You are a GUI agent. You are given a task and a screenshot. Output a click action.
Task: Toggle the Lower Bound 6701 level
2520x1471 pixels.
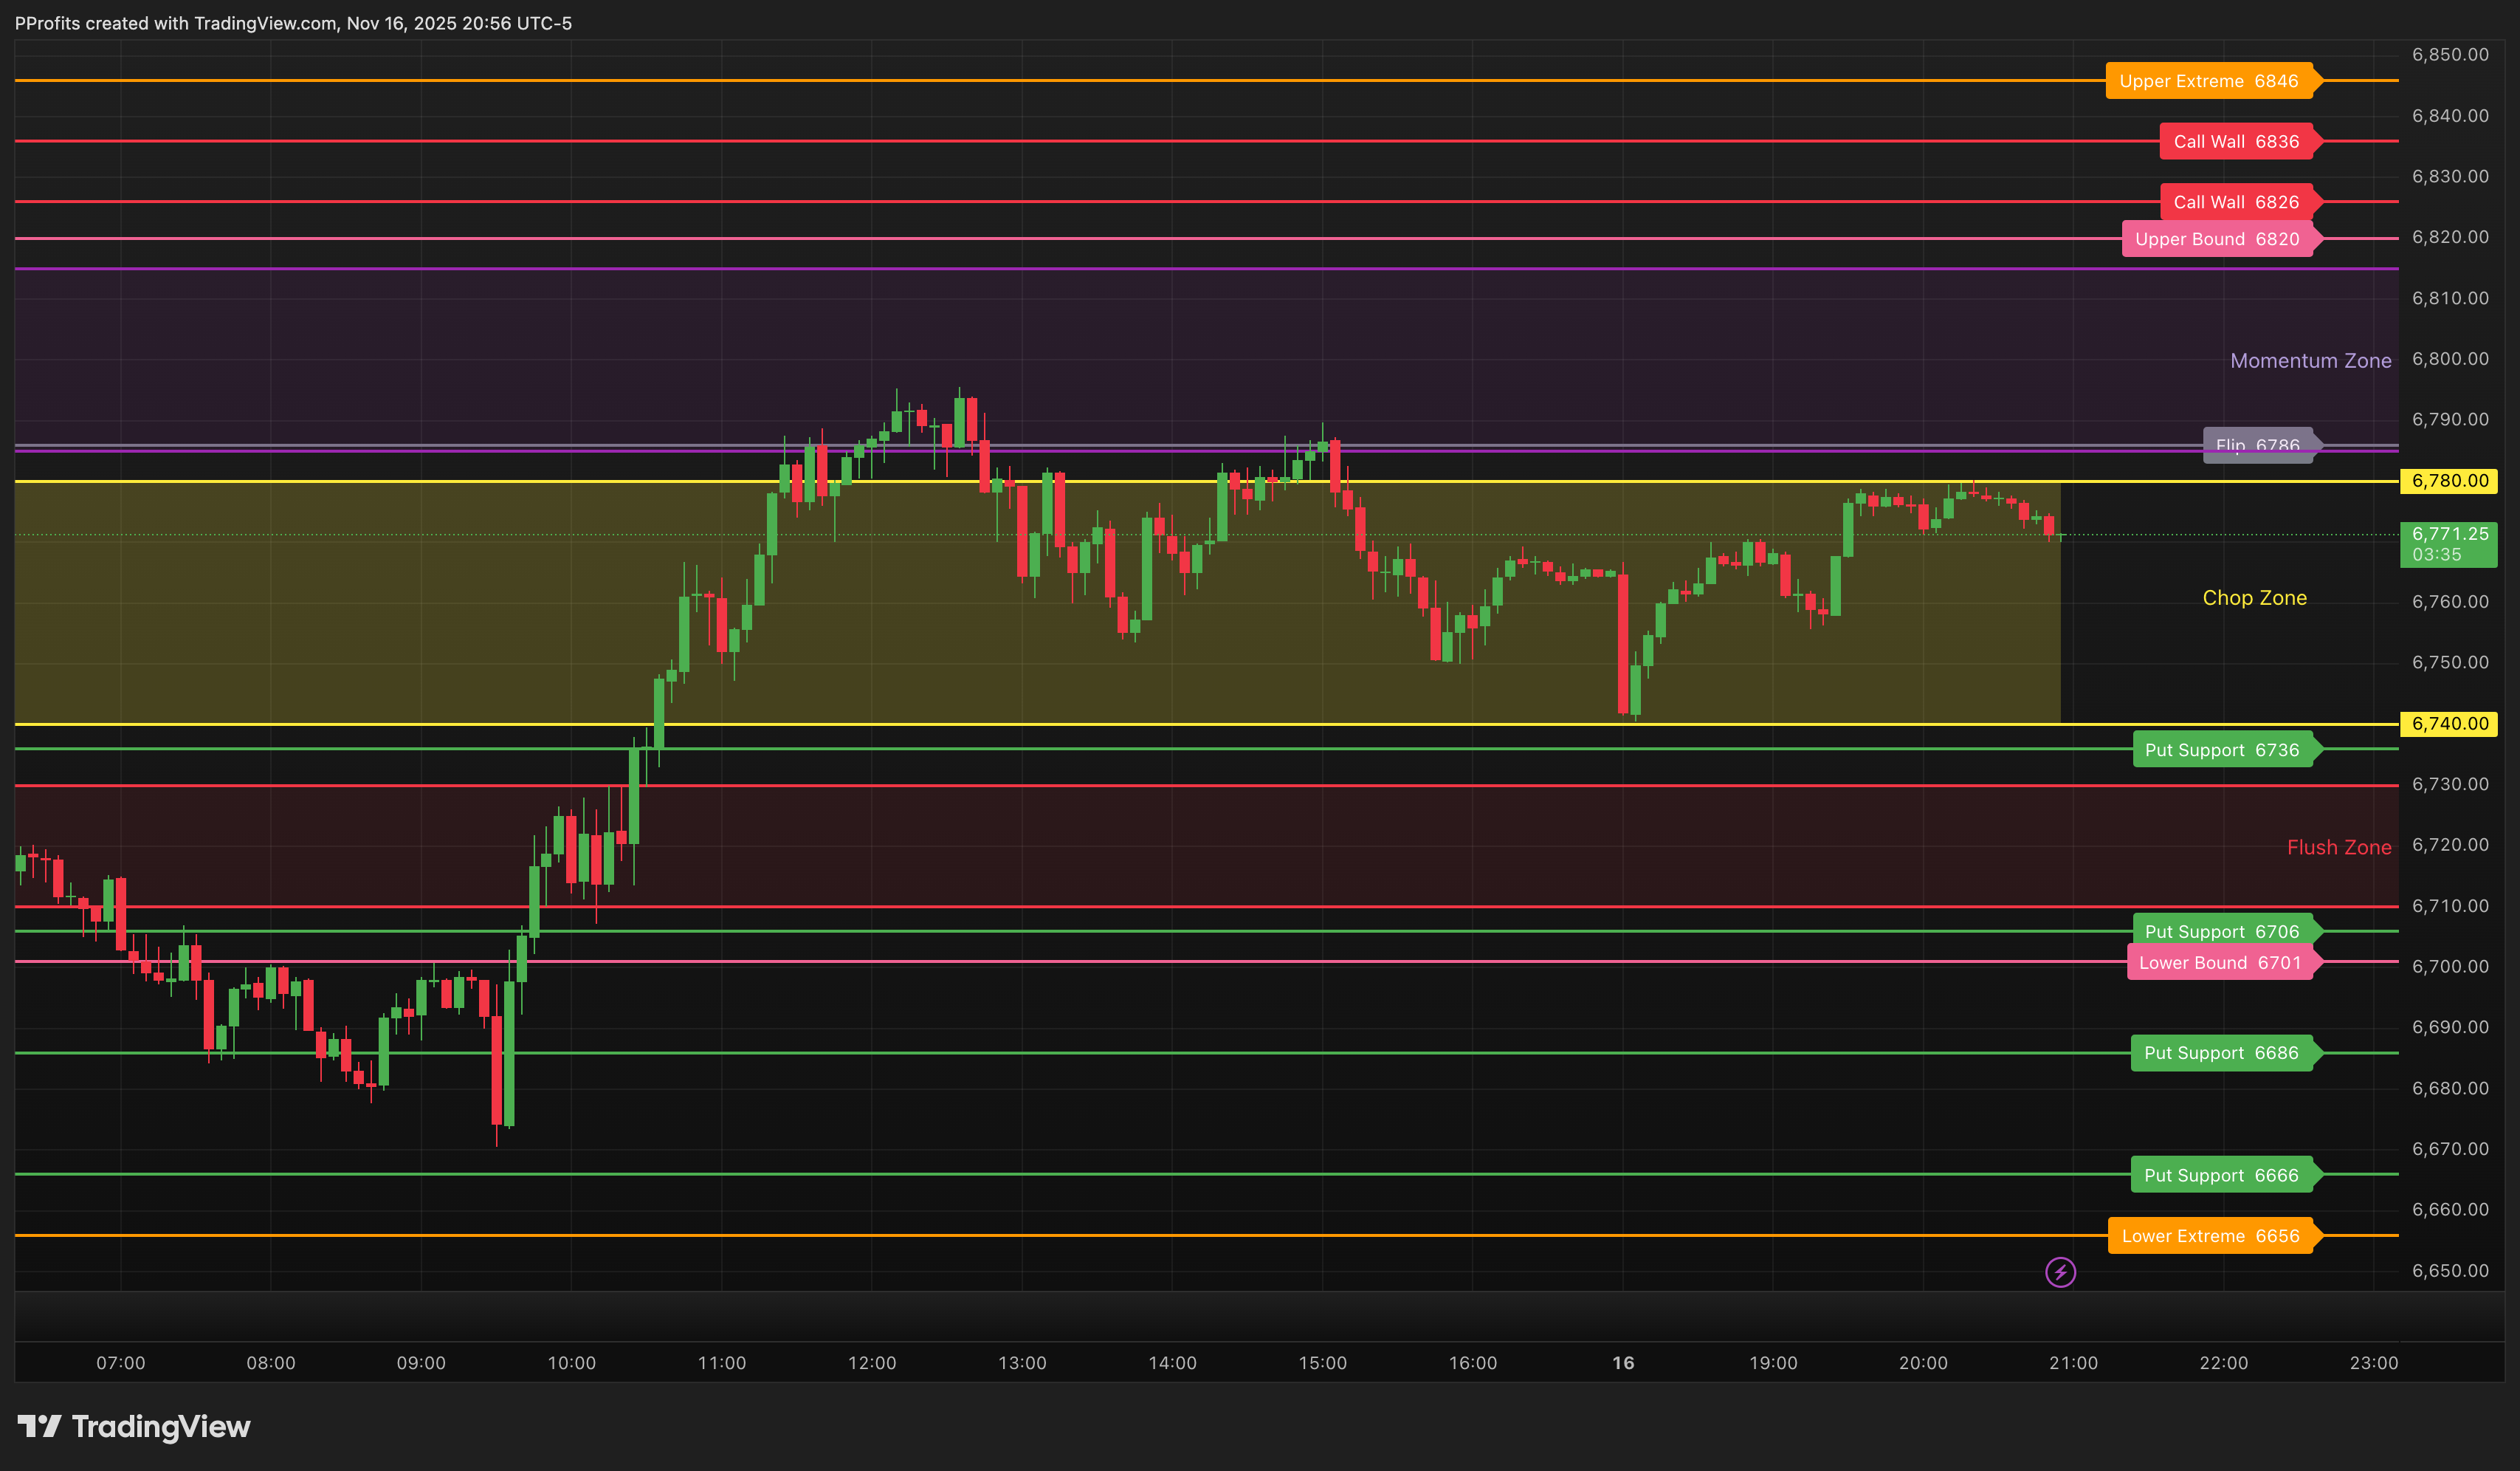tap(2221, 963)
